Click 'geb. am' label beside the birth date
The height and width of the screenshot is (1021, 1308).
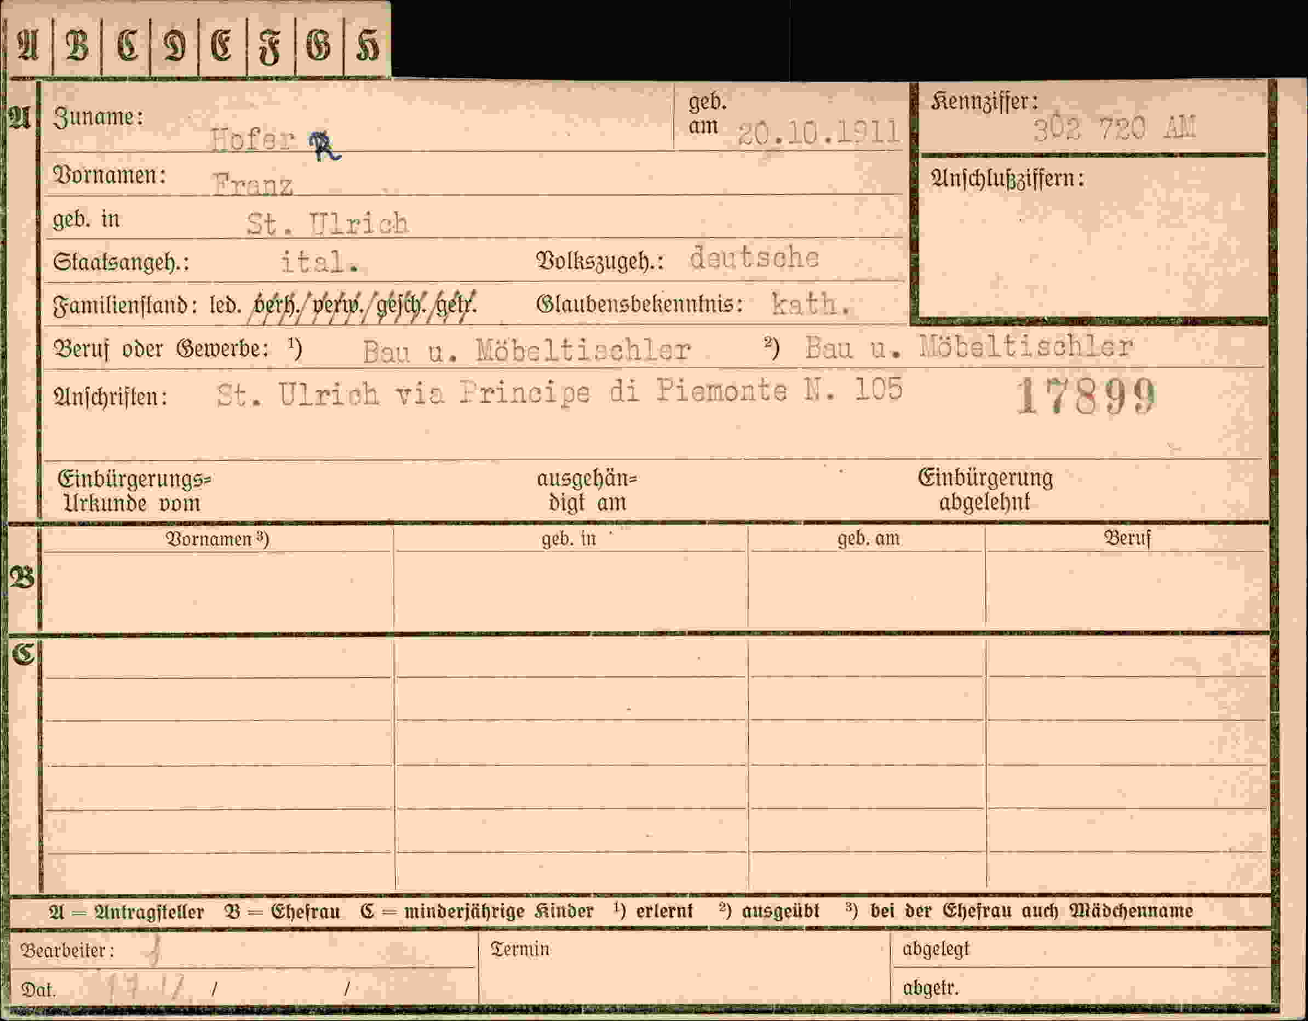(707, 114)
